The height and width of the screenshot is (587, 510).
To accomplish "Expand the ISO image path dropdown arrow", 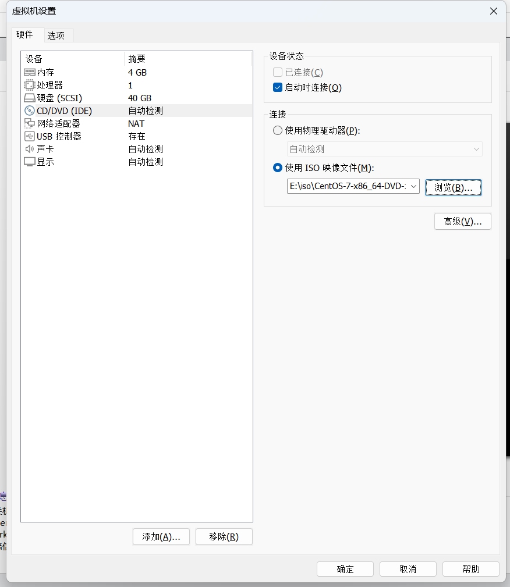I will tap(413, 186).
